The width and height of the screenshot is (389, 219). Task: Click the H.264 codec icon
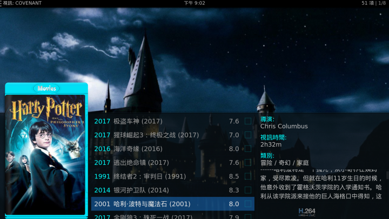307,212
